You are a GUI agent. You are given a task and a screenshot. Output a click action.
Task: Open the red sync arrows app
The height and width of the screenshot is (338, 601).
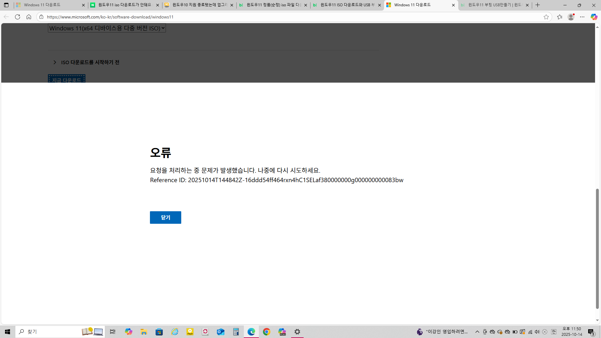tap(205, 332)
